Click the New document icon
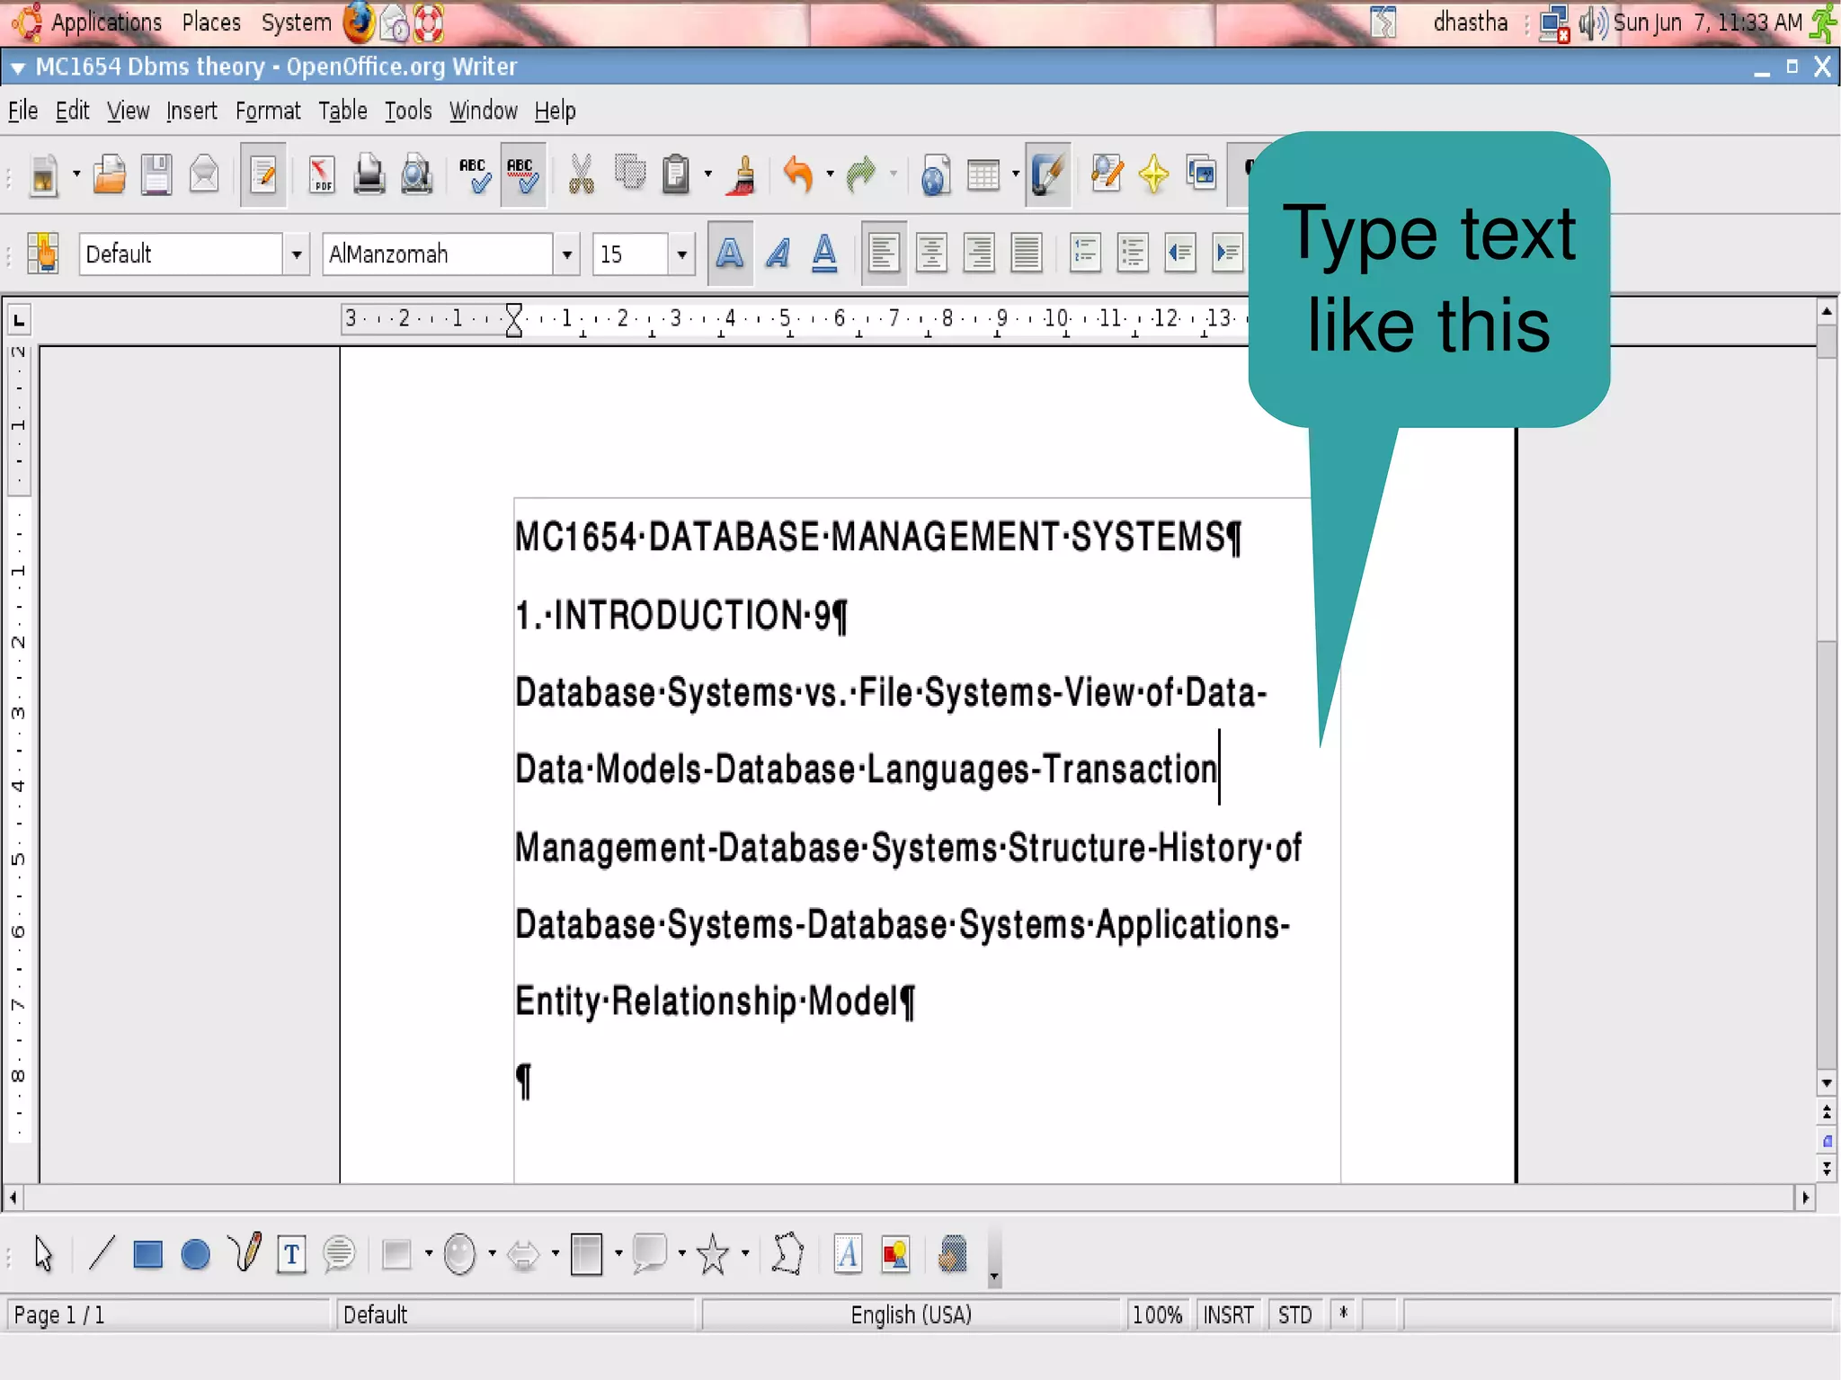The width and height of the screenshot is (1841, 1380). (43, 174)
